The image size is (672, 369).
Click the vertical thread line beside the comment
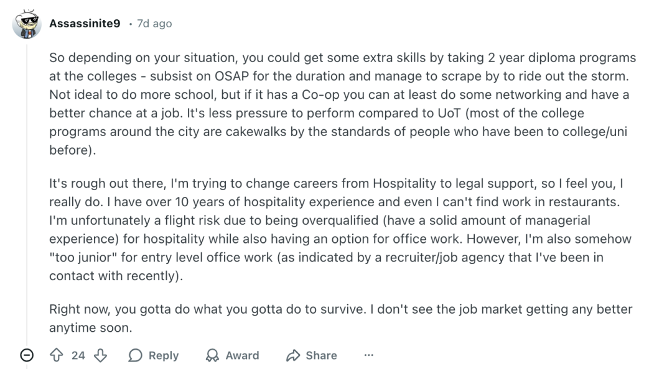point(27,186)
